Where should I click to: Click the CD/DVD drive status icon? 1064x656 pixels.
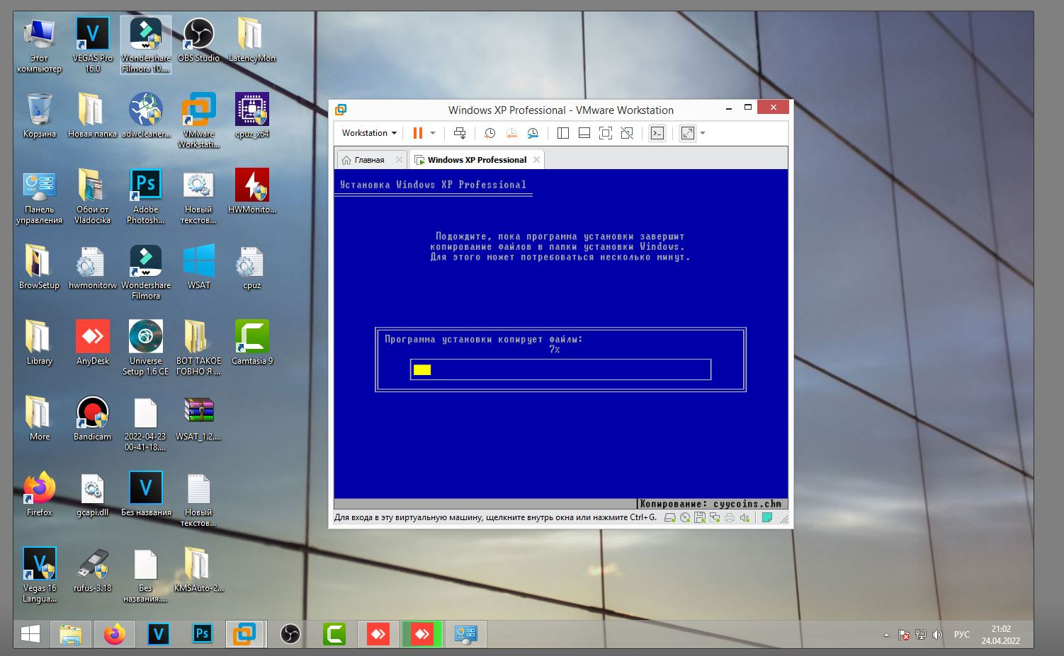tap(685, 517)
